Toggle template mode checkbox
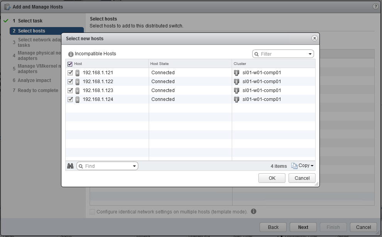This screenshot has width=382, height=237. tap(92, 211)
